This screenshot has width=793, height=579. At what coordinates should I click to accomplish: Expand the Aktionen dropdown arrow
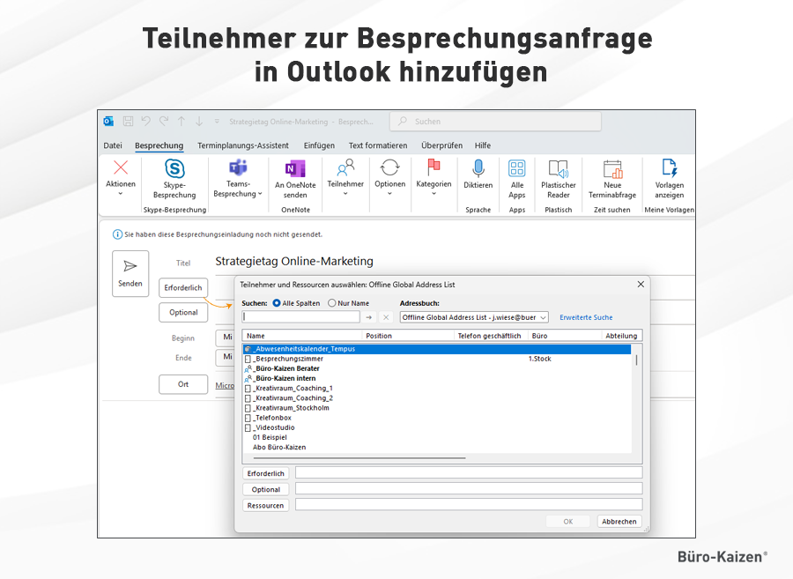click(x=121, y=194)
